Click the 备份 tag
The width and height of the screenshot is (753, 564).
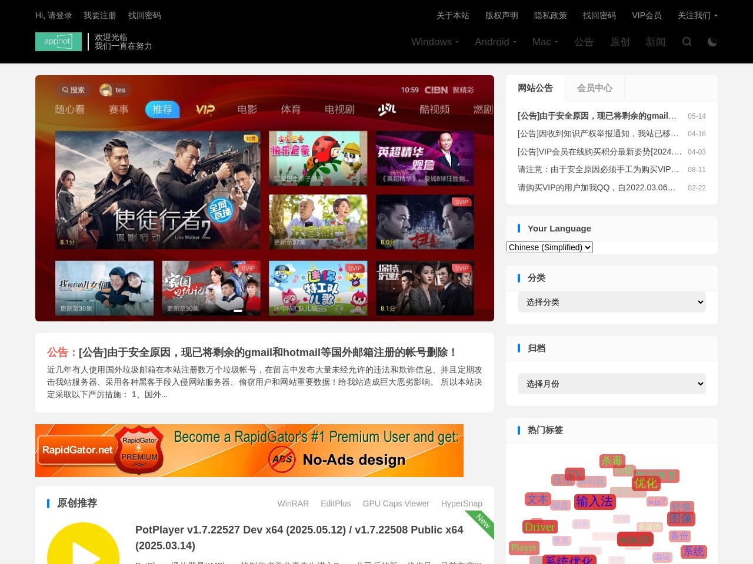(x=679, y=536)
